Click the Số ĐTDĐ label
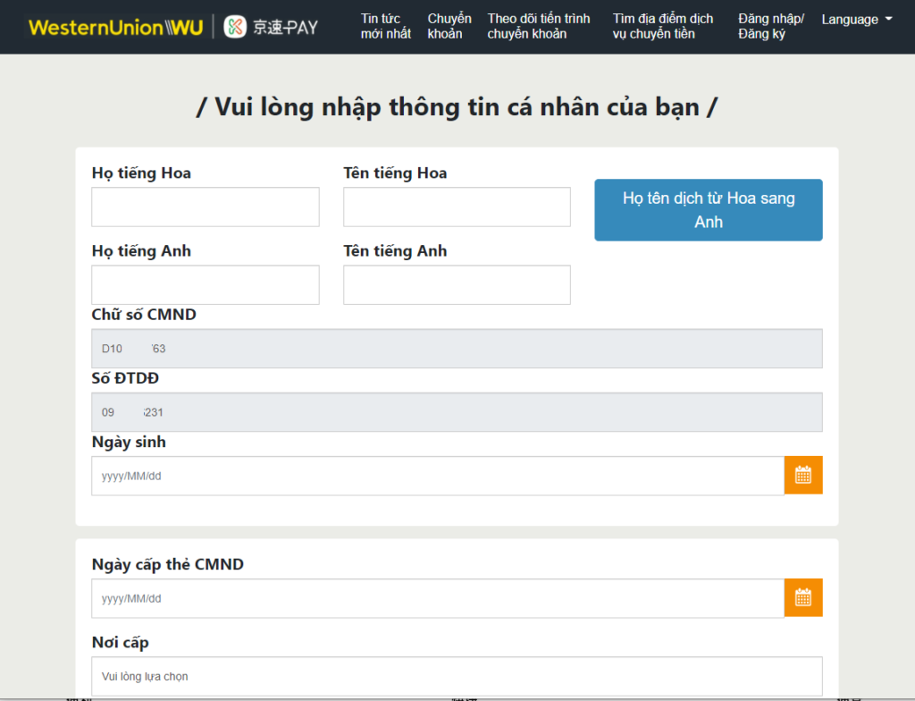Viewport: 915px width, 701px height. coord(125,378)
